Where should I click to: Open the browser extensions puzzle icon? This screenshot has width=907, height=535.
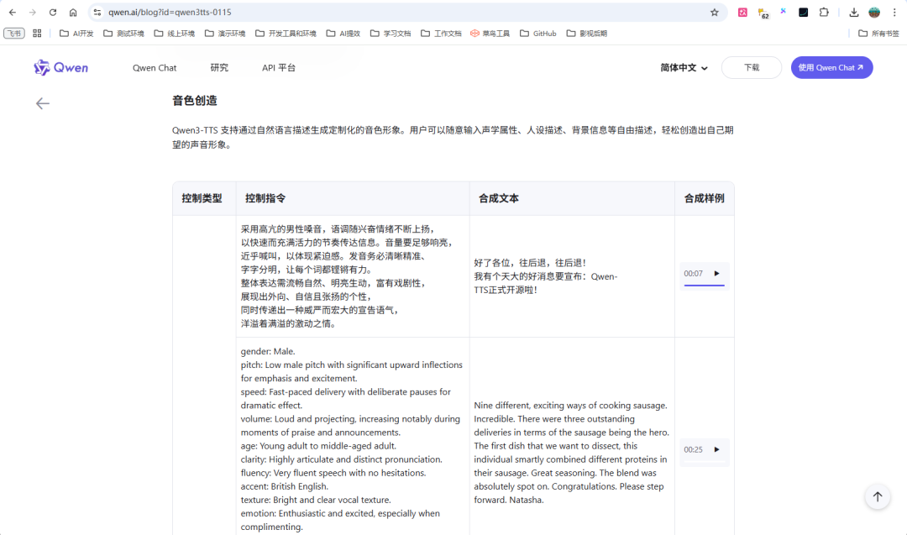[824, 13]
